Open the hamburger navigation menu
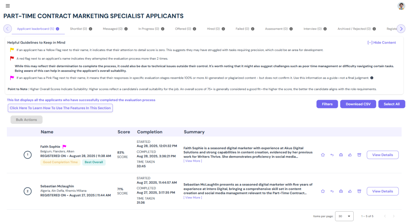Viewport: 406px width, 222px height. click(x=8, y=6)
